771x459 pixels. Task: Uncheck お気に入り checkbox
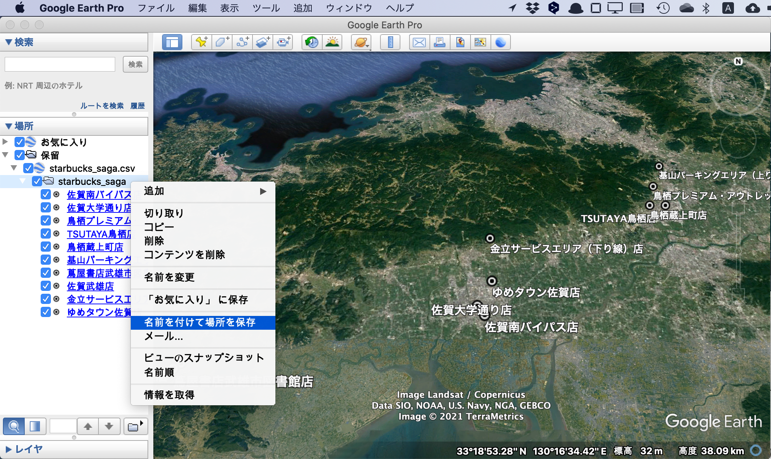[x=20, y=142]
